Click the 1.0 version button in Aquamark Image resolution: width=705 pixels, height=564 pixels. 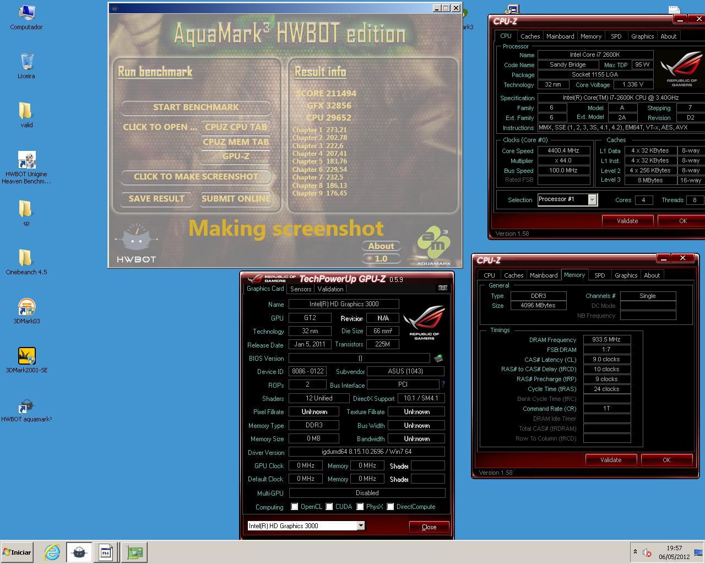[x=381, y=258]
